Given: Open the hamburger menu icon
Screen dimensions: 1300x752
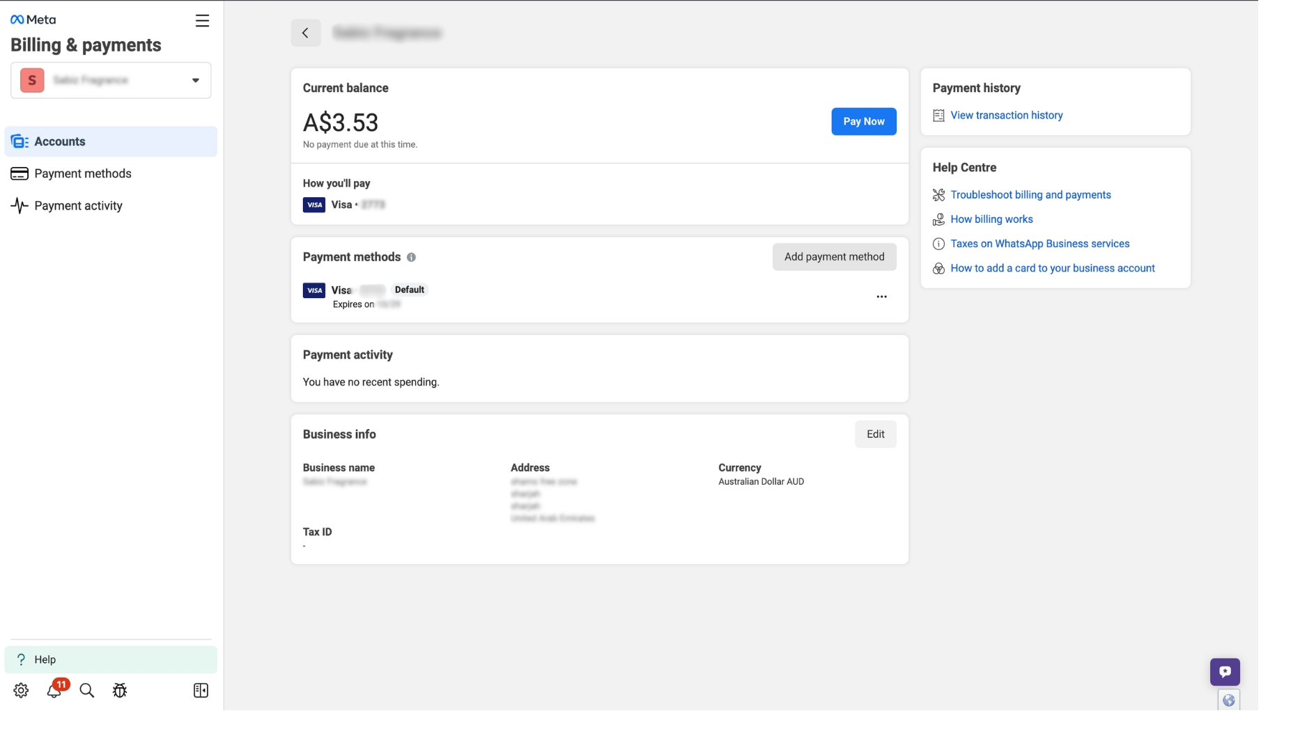Looking at the screenshot, I should [x=202, y=21].
